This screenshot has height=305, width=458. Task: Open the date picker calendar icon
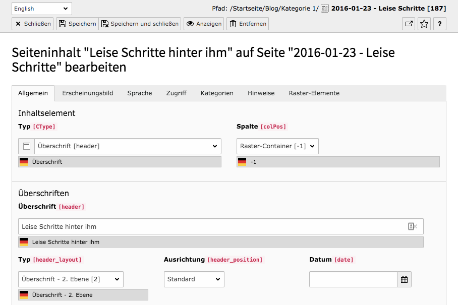tap(404, 279)
